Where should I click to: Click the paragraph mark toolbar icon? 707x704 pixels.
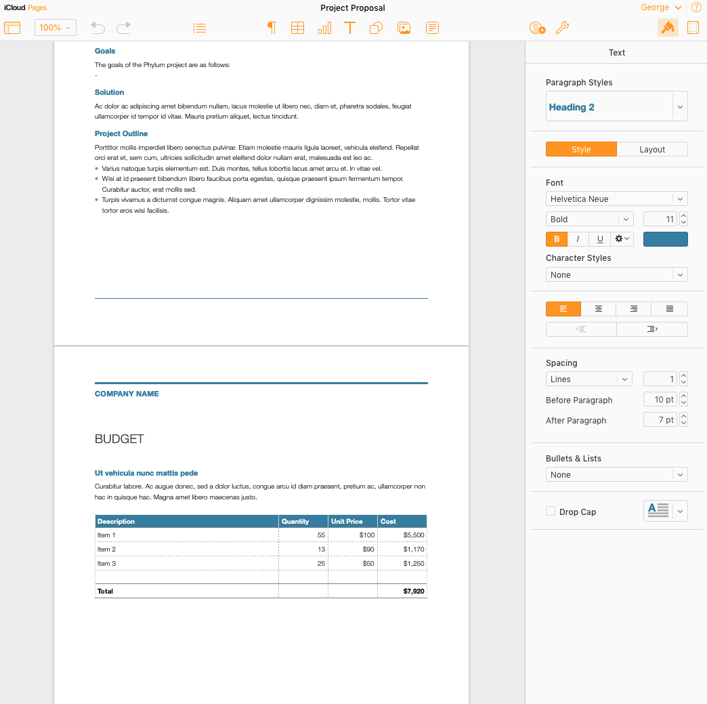[272, 28]
